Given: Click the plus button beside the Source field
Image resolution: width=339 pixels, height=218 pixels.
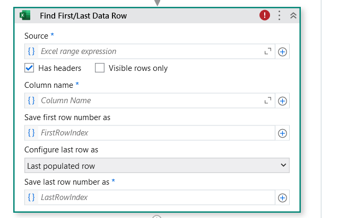Looking at the screenshot, I should click(x=283, y=52).
